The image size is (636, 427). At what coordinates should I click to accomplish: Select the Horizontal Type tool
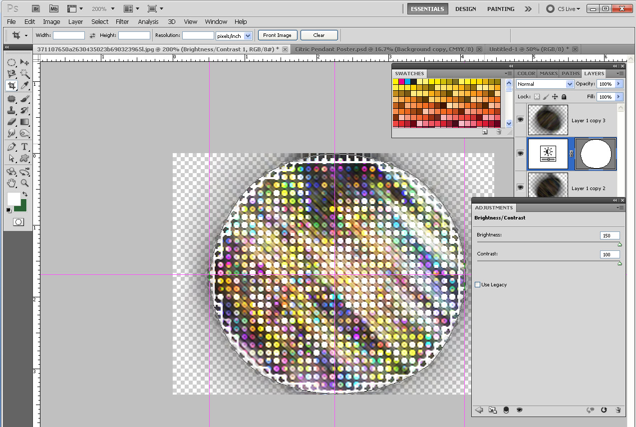24,146
